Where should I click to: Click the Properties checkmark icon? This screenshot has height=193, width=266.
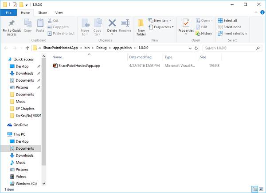click(x=186, y=23)
